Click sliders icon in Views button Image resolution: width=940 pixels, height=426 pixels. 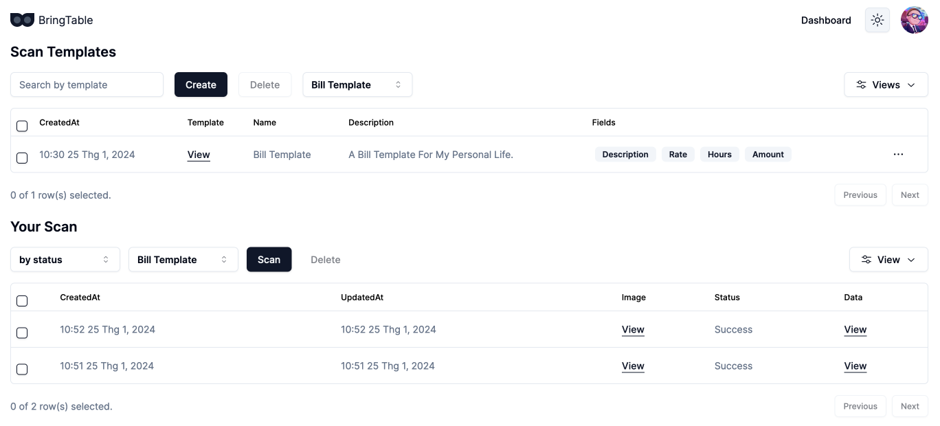(x=861, y=85)
